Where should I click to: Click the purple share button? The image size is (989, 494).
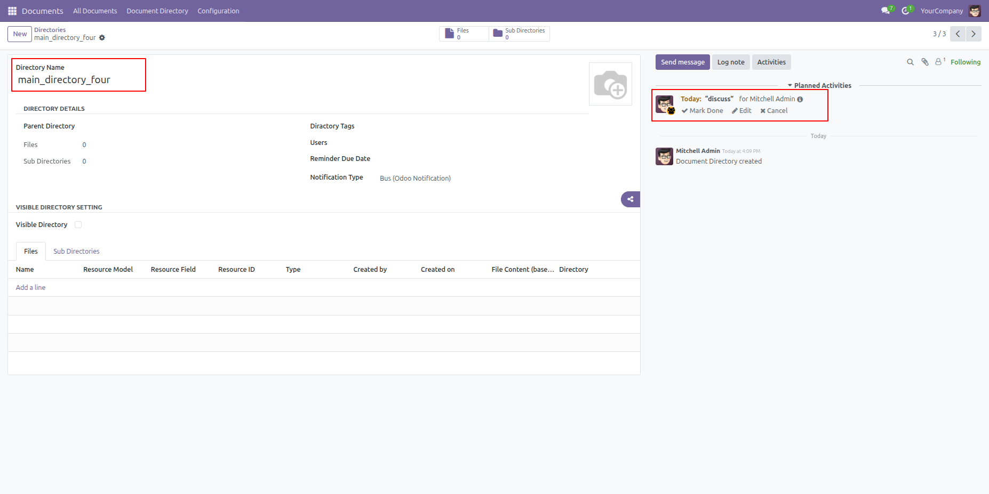click(x=631, y=199)
